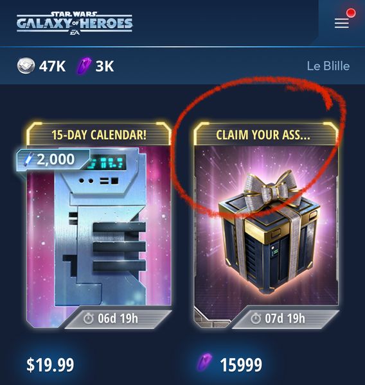
Task: Click the ally points handshake icon
Action: click(x=26, y=66)
